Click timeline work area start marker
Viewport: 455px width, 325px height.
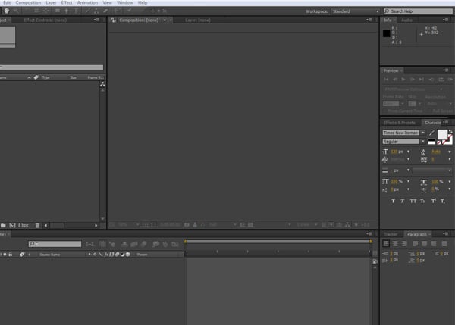(x=185, y=241)
